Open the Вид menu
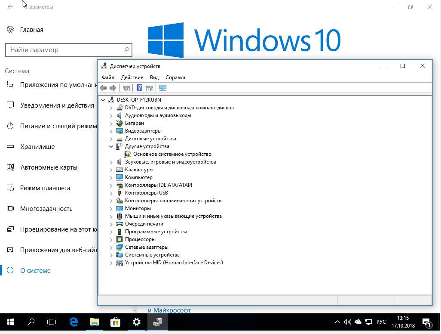Image resolution: width=441 pixels, height=334 pixels. coord(154,77)
